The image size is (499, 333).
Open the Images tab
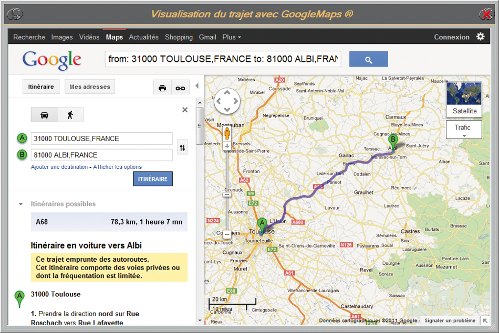pos(62,37)
